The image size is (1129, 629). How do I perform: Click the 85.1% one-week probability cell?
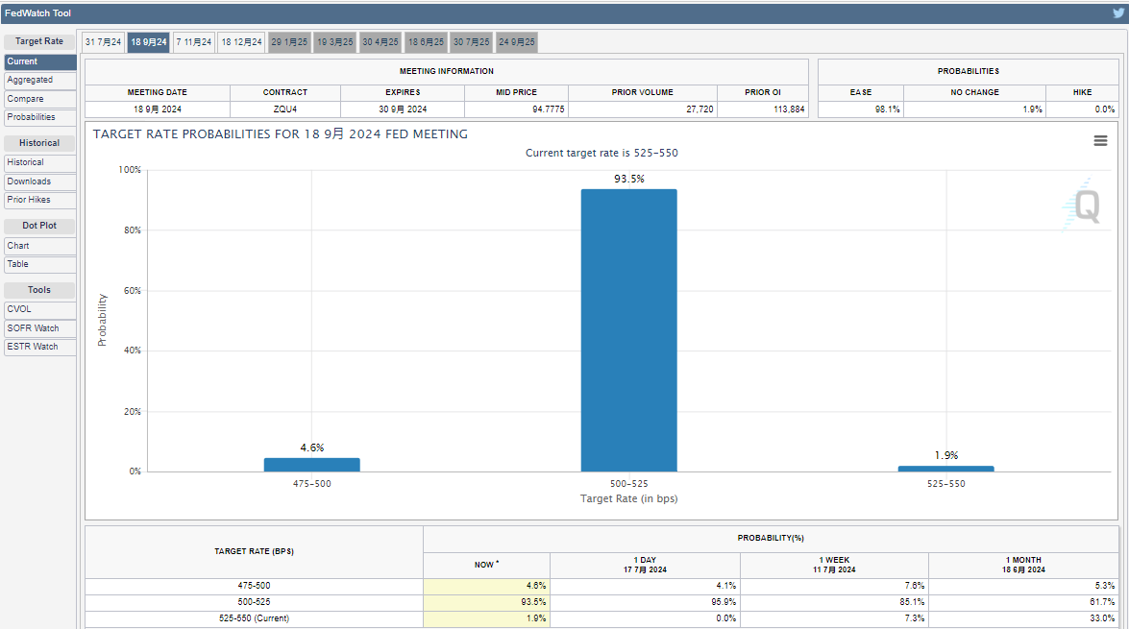(x=835, y=602)
